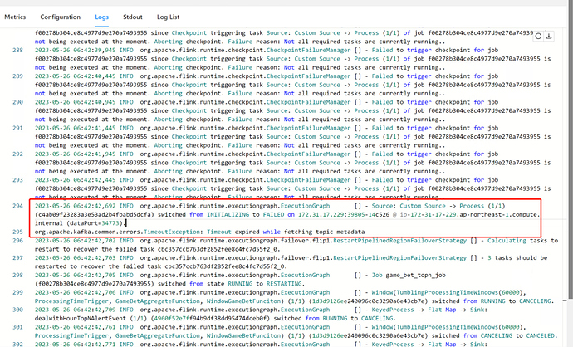Click the download log icon
This screenshot has width=573, height=347.
[x=552, y=36]
